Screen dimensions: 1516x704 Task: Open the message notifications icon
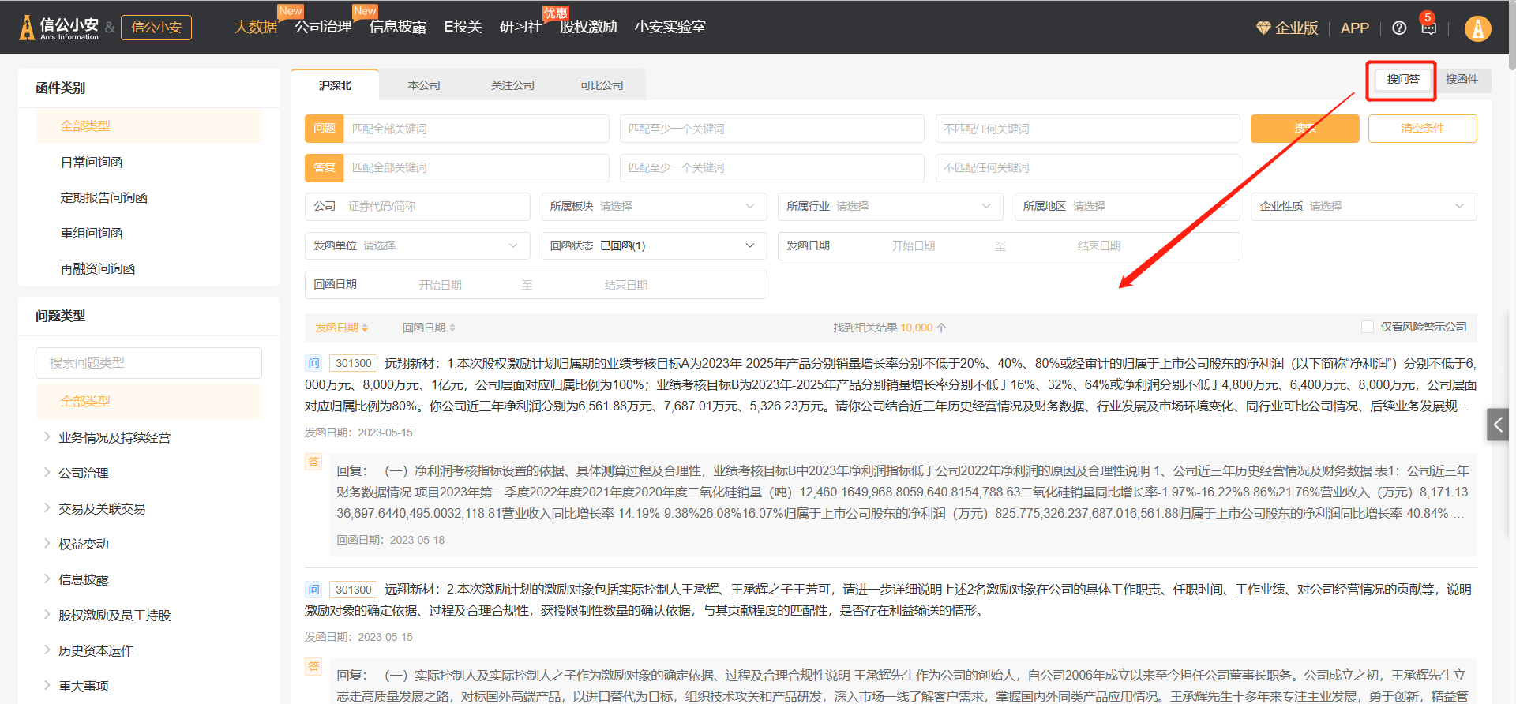coord(1428,28)
